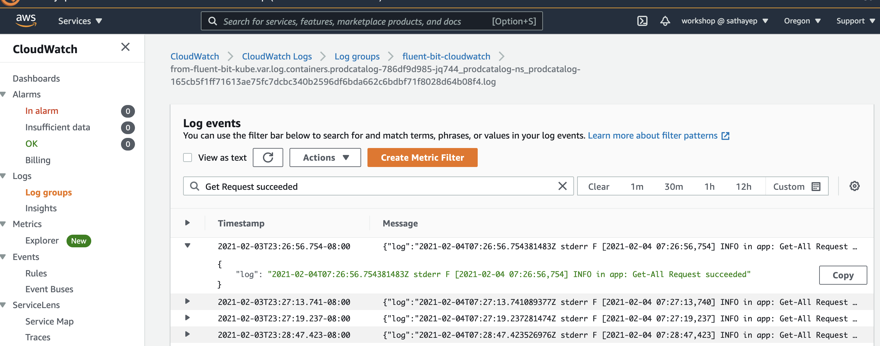Open Metrics Explorer in sidebar
The height and width of the screenshot is (346, 880).
click(42, 241)
